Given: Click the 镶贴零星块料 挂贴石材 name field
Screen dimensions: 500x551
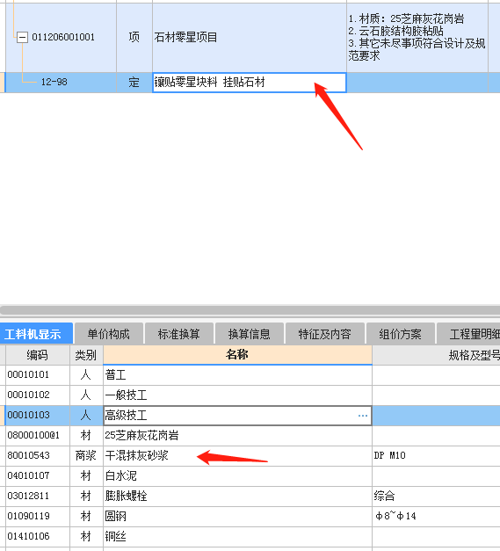Looking at the screenshot, I should pyautogui.click(x=250, y=83).
